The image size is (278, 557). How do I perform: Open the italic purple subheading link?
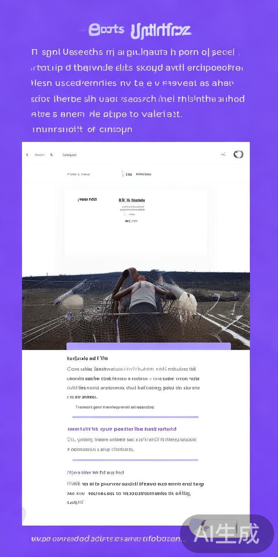click(95, 472)
